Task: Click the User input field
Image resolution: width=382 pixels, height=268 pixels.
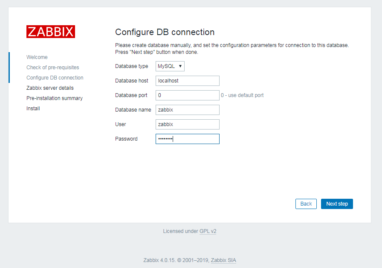Action: pyautogui.click(x=187, y=124)
